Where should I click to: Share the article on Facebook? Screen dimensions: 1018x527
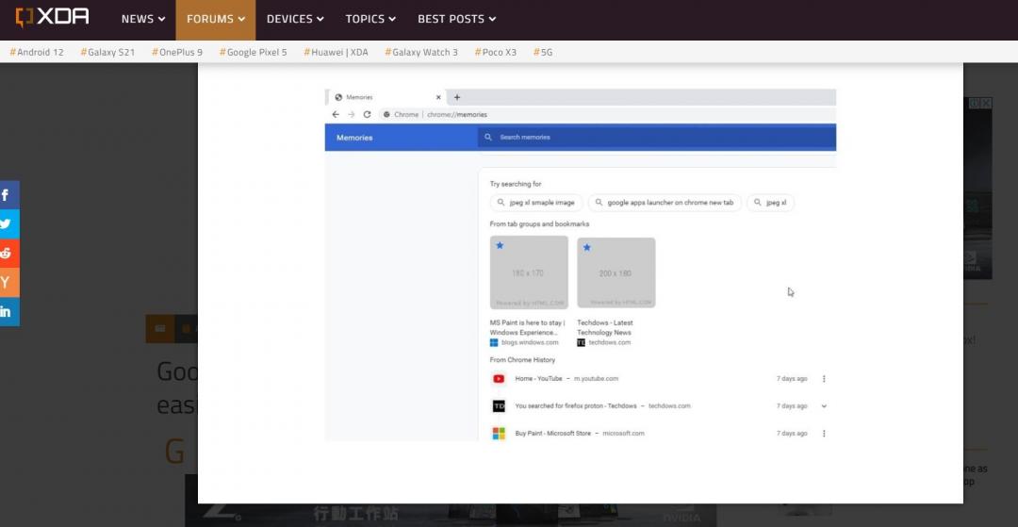click(8, 195)
